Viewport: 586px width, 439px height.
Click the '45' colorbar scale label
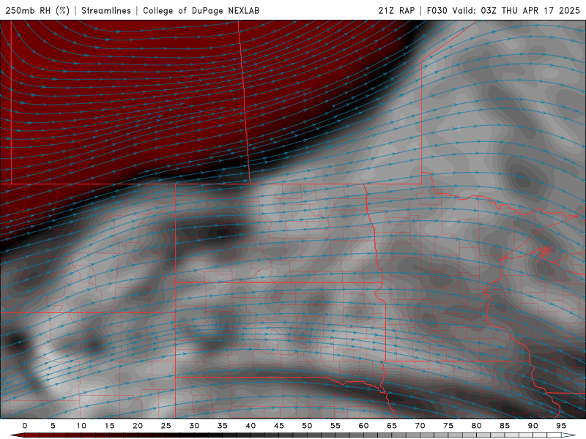coord(279,426)
